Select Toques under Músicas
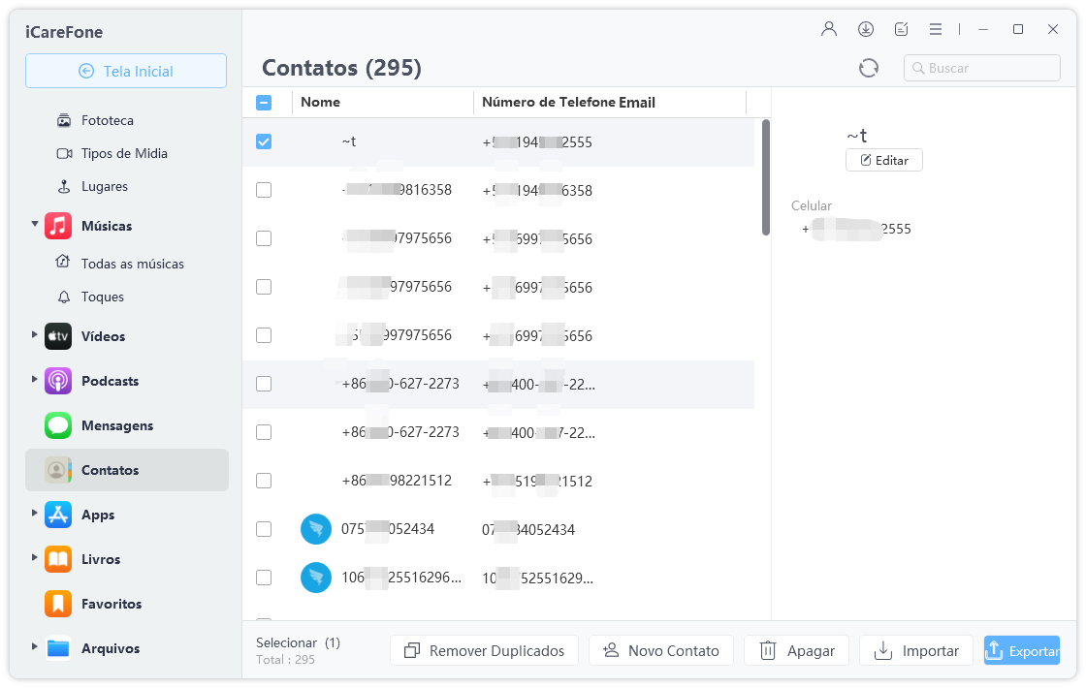1086x688 pixels. 103,297
